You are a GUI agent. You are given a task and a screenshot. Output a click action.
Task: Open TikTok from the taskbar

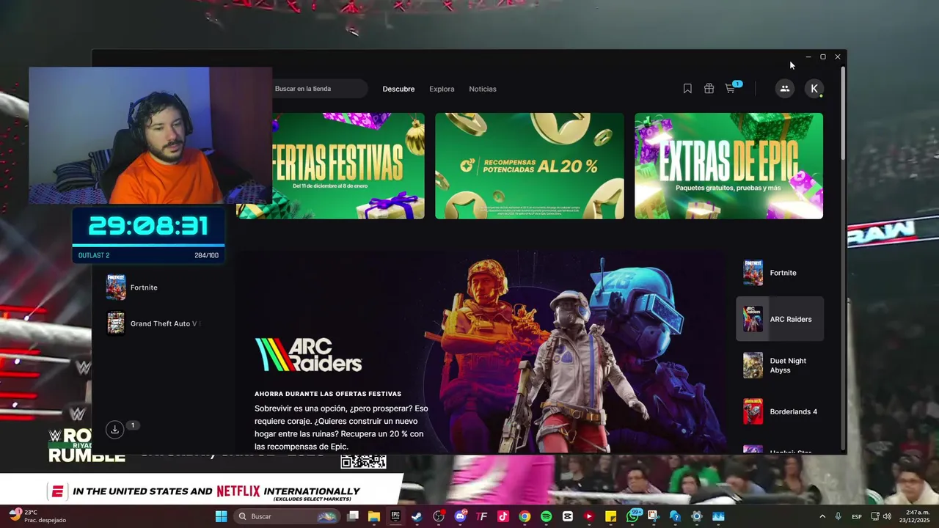click(x=503, y=516)
